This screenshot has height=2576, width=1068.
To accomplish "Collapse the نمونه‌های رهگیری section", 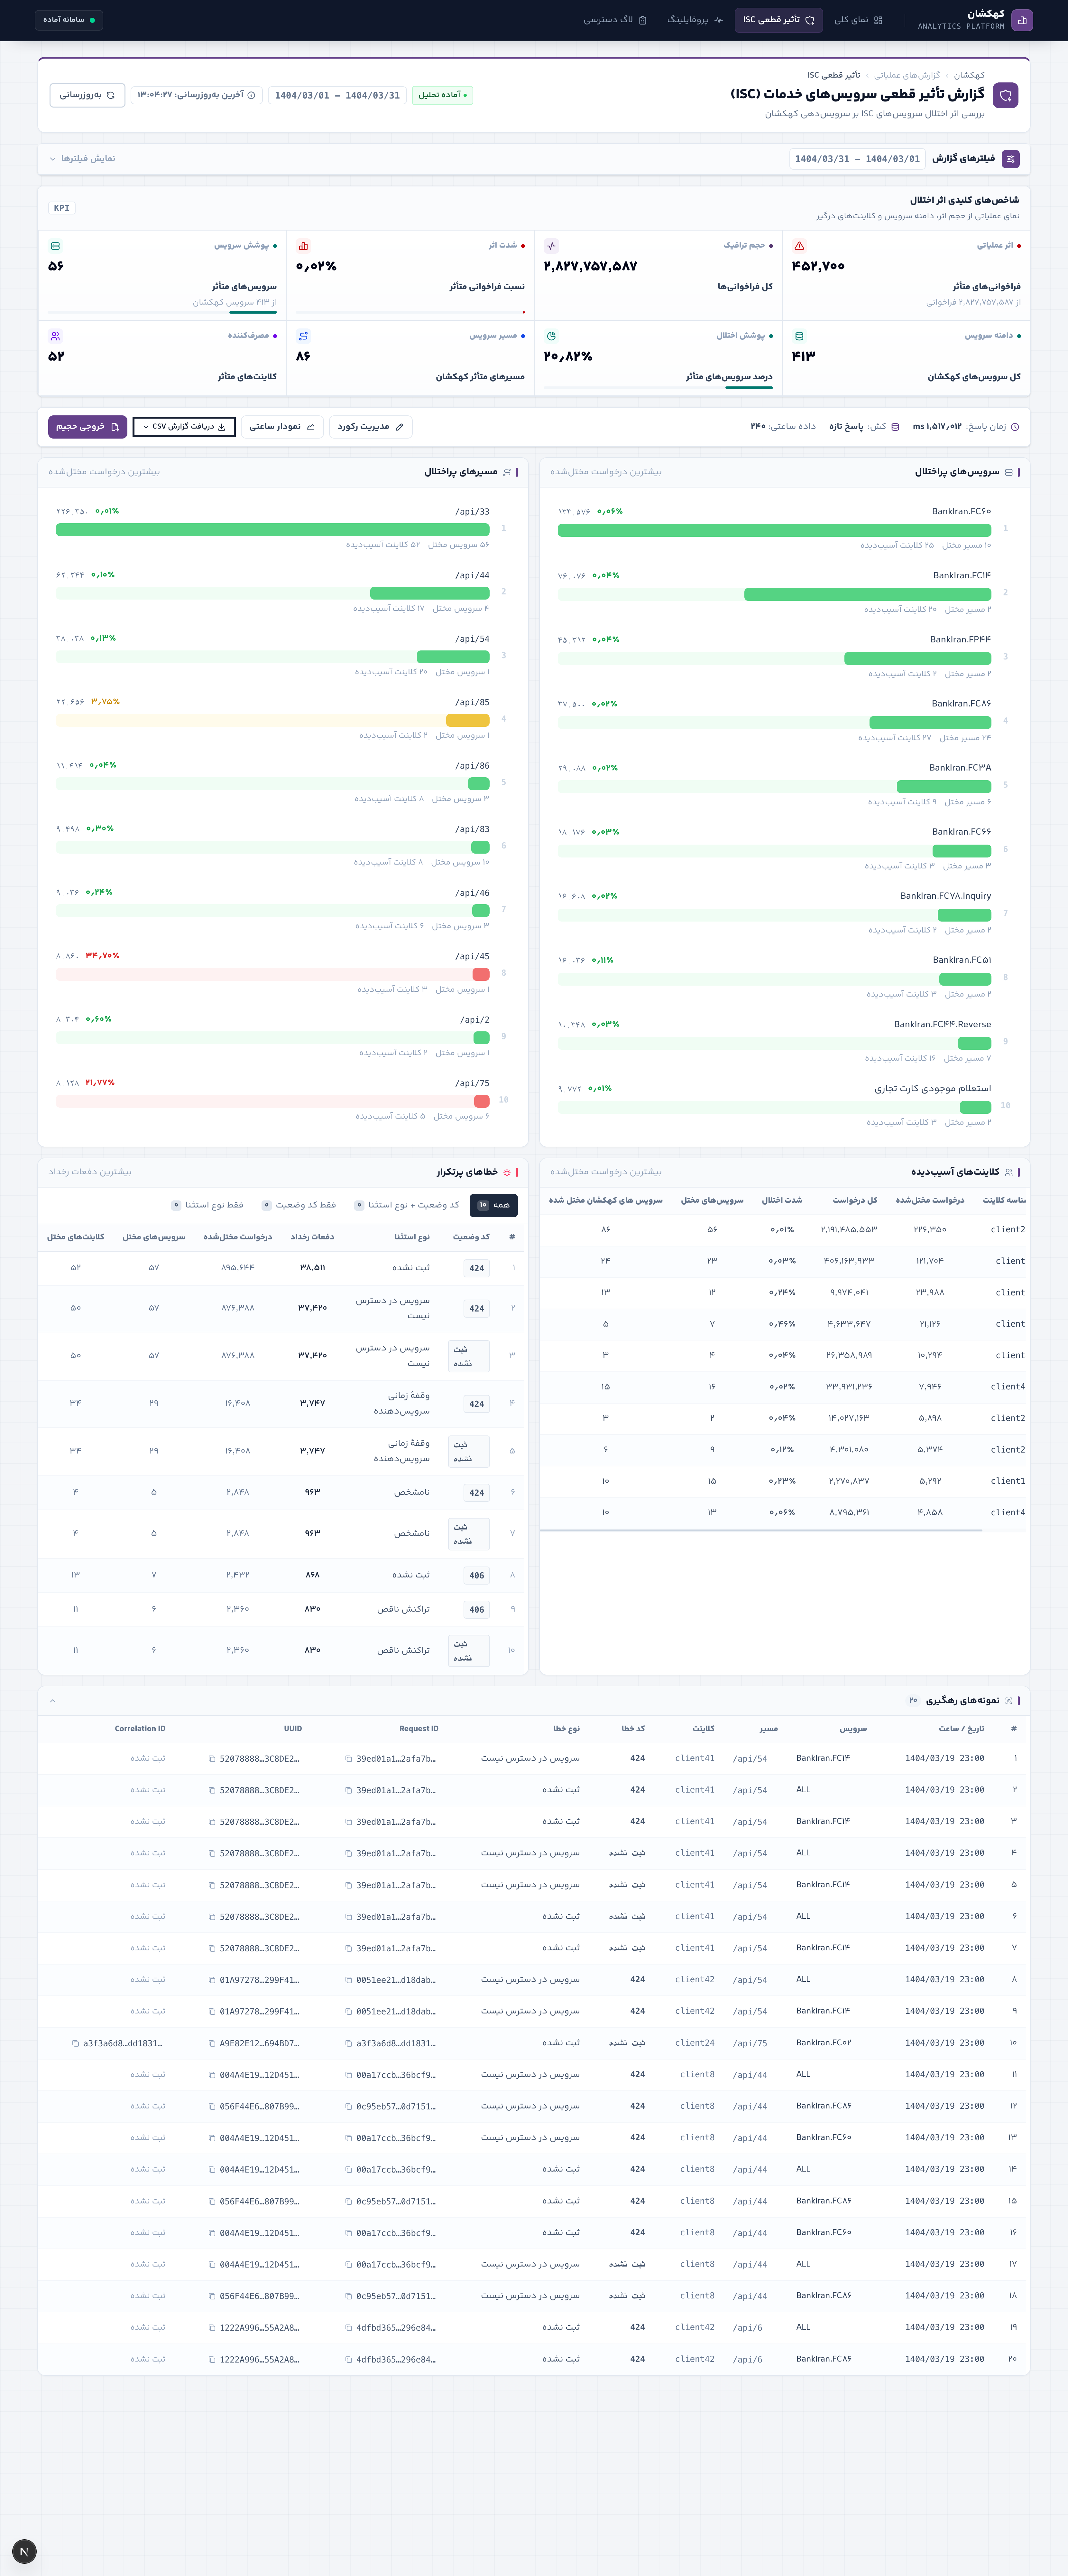I will coord(53,1701).
